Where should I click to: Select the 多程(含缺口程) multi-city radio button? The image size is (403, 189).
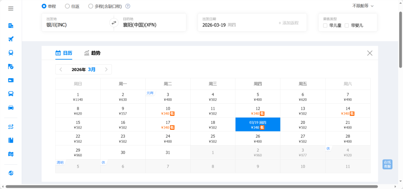pos(91,6)
